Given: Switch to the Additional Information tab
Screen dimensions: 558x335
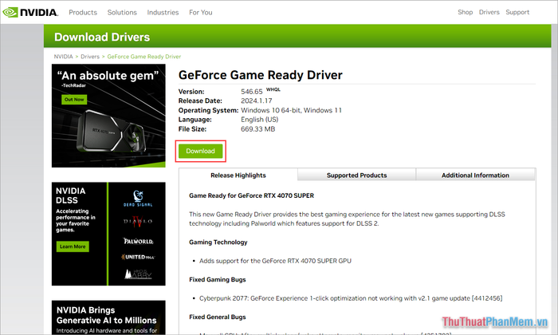Looking at the screenshot, I should pyautogui.click(x=475, y=175).
